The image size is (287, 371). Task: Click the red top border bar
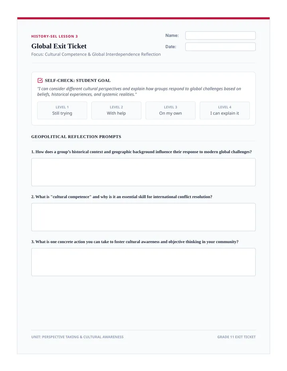(x=143, y=18)
